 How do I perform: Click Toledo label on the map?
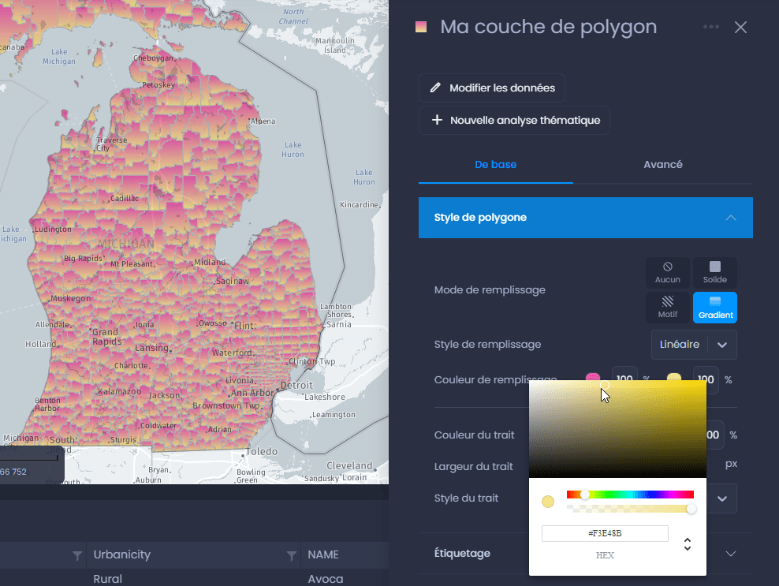click(261, 451)
